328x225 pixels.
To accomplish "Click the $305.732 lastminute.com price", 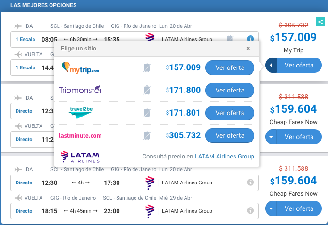I will (183, 135).
